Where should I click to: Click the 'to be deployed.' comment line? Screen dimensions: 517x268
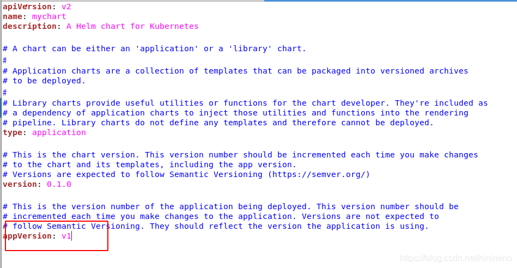tap(44, 81)
